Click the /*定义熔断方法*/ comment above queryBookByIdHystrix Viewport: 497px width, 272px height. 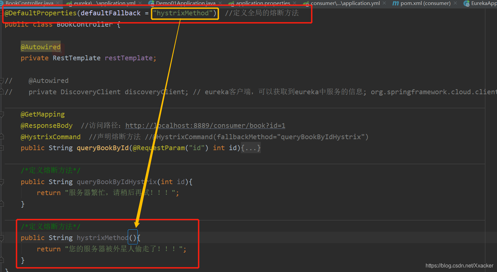(51, 170)
